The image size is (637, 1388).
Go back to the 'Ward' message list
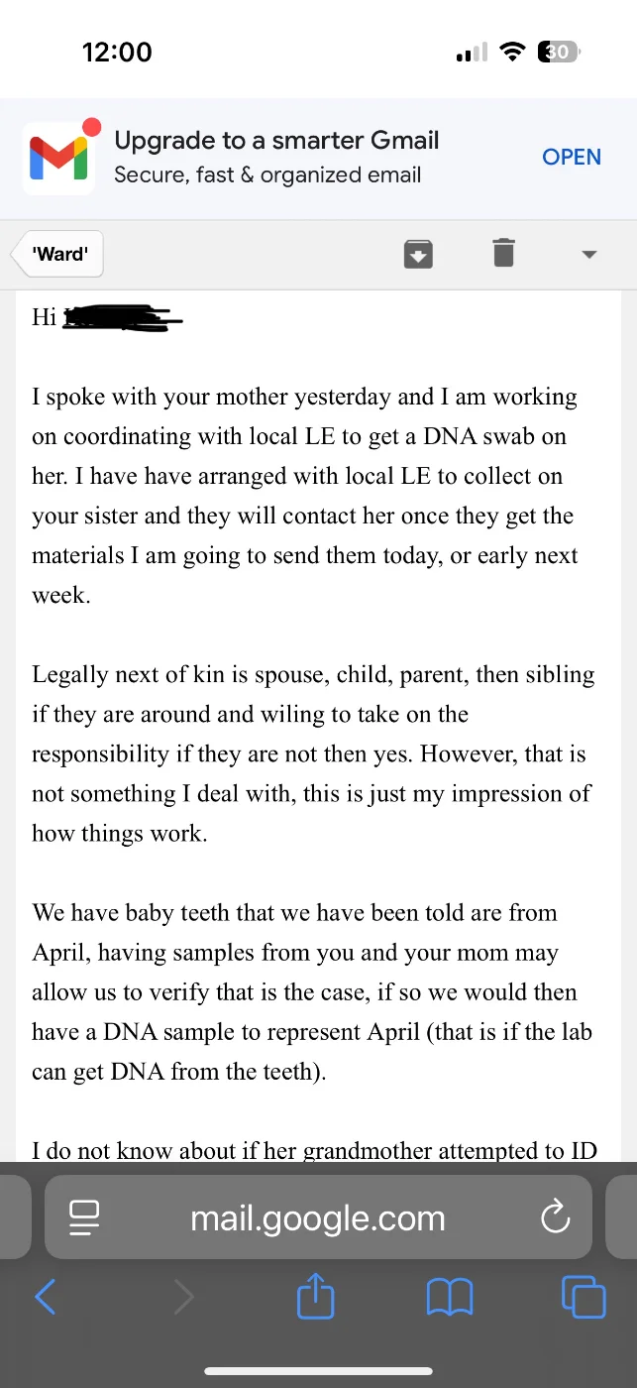pyautogui.click(x=59, y=254)
